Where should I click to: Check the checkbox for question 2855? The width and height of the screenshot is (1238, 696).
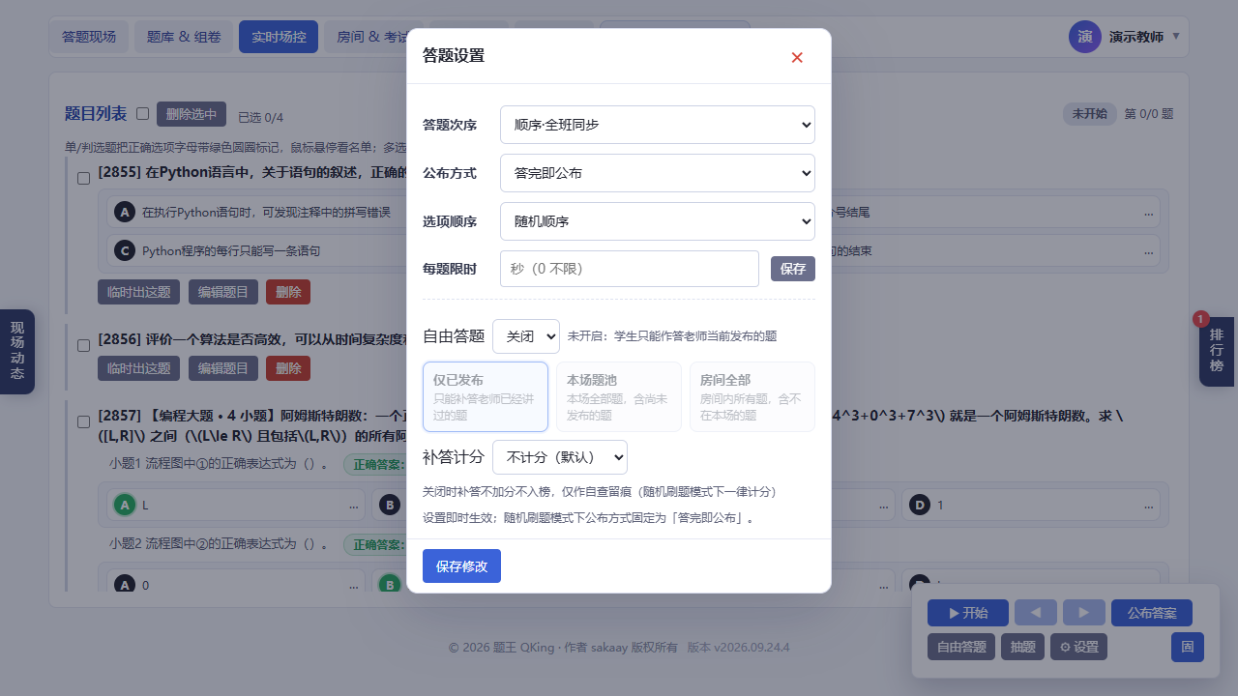coord(83,178)
